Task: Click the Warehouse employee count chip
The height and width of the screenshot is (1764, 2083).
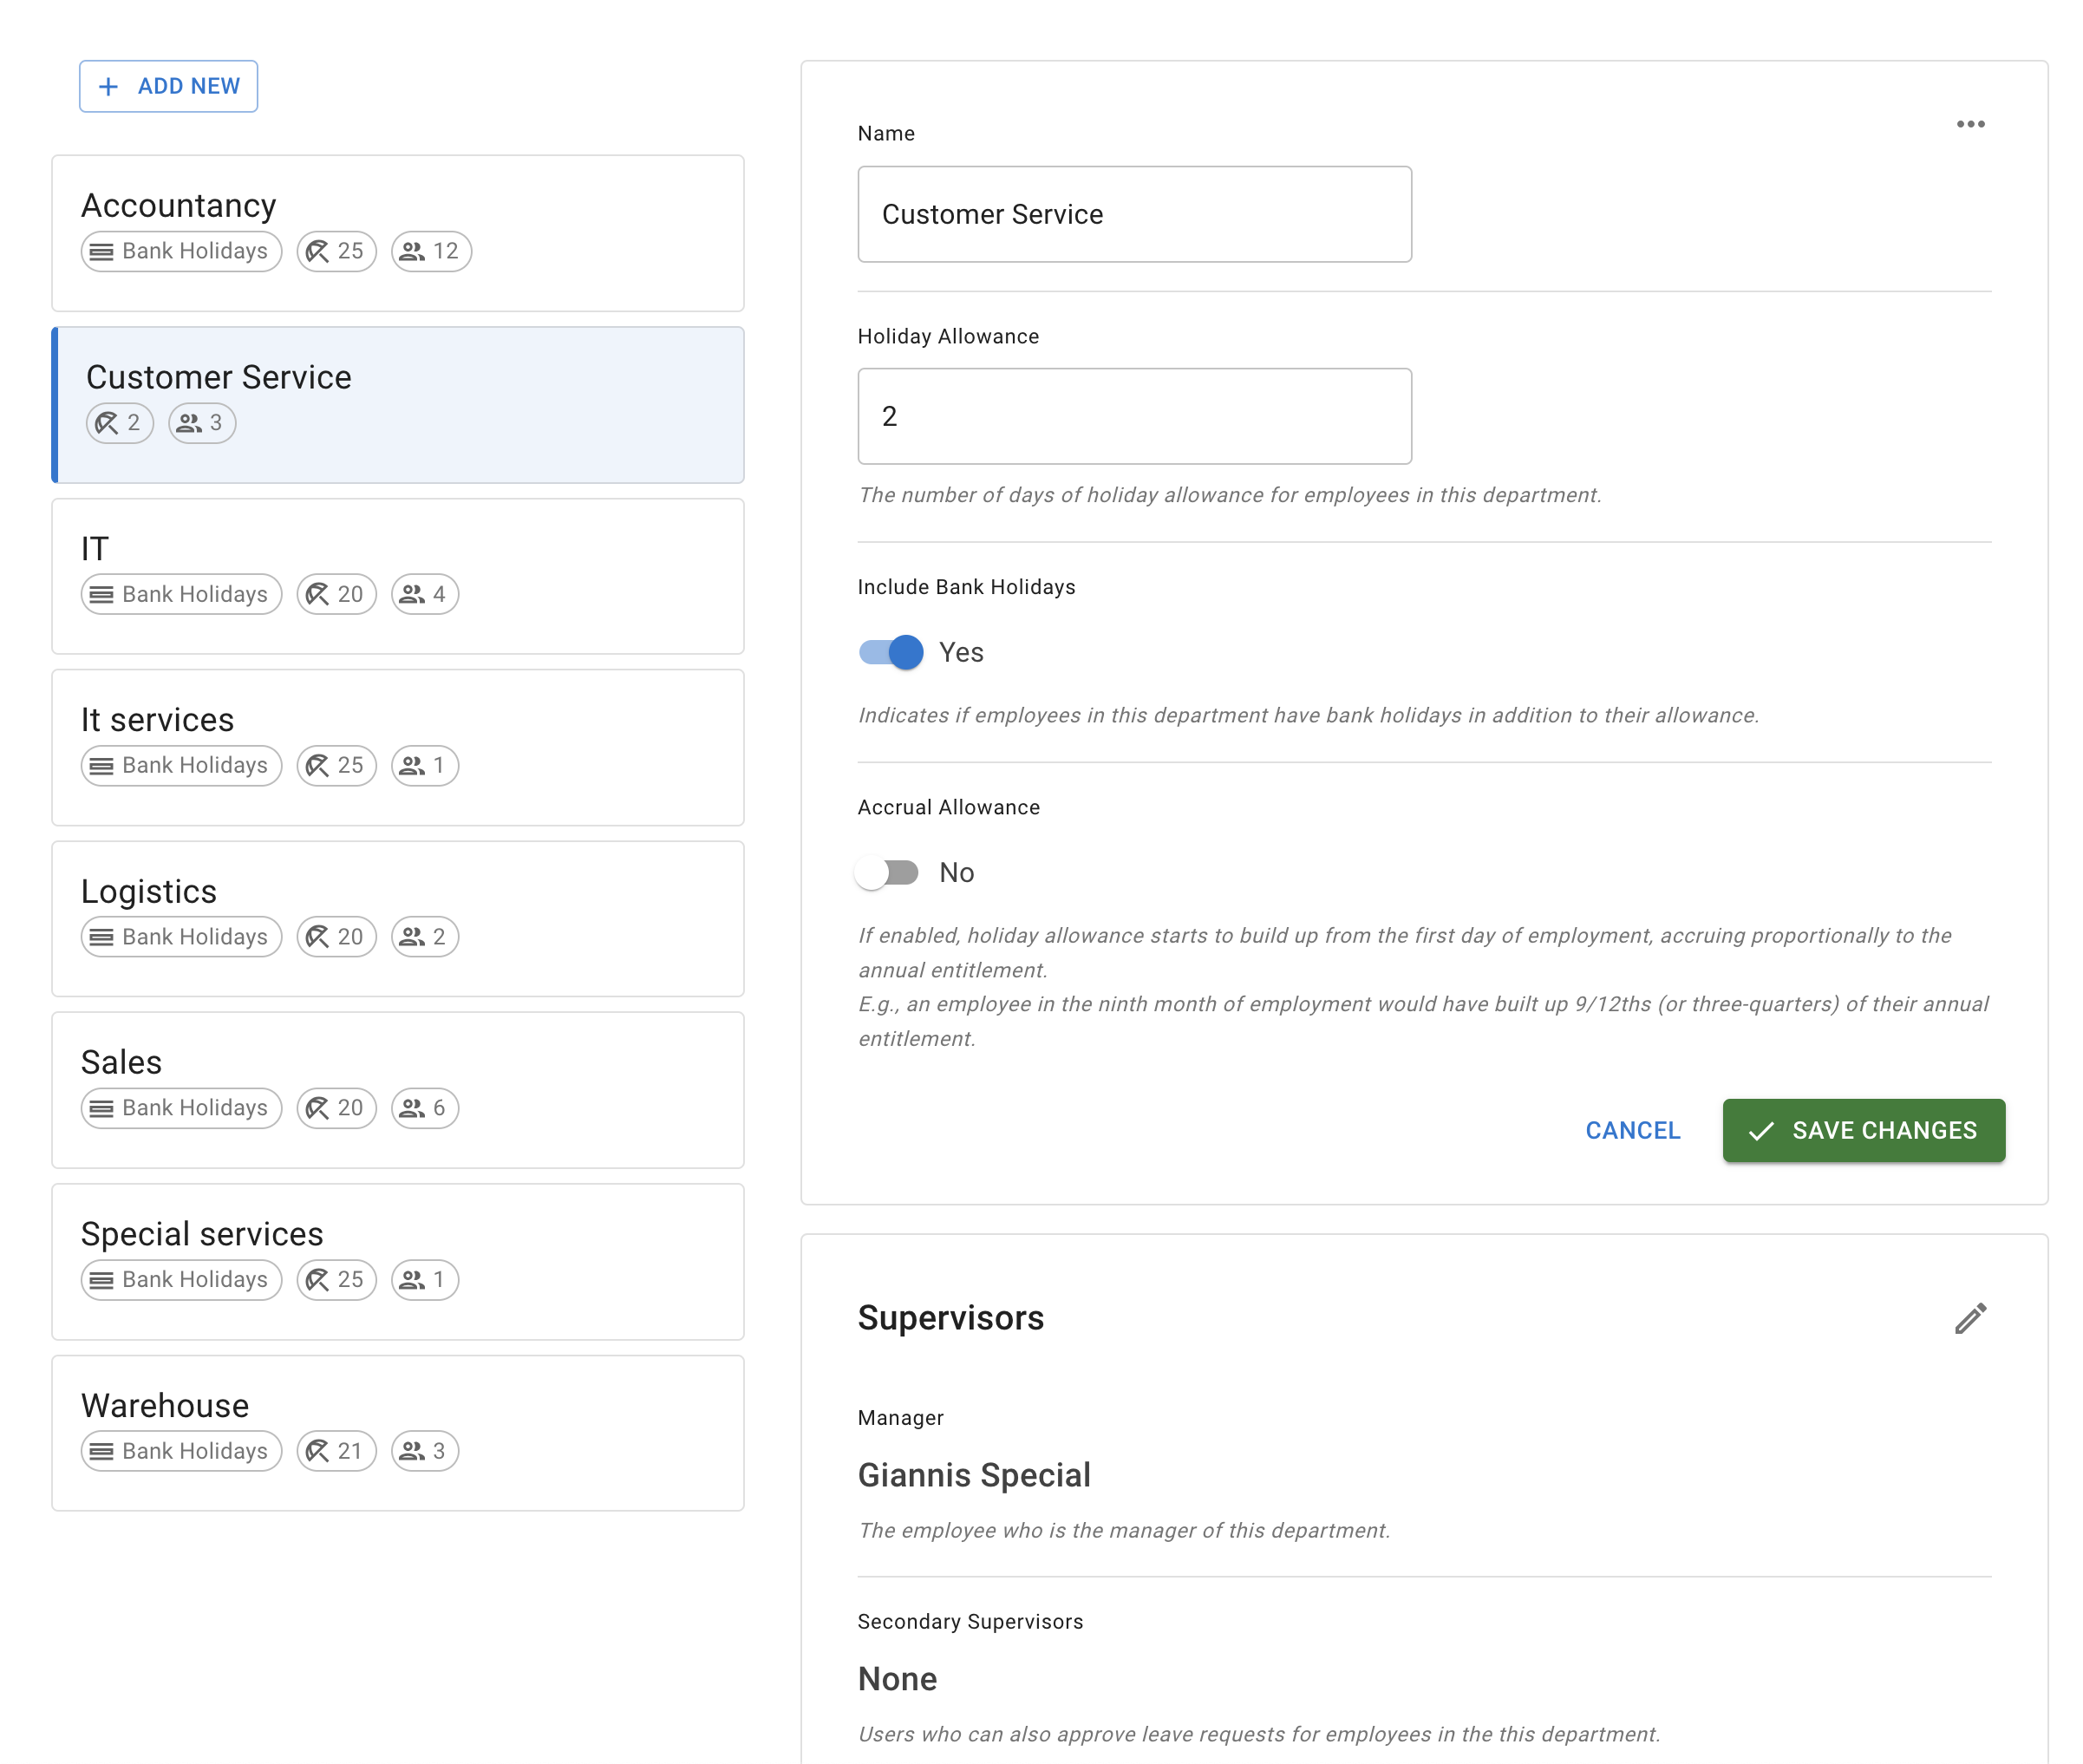Action: (424, 1451)
